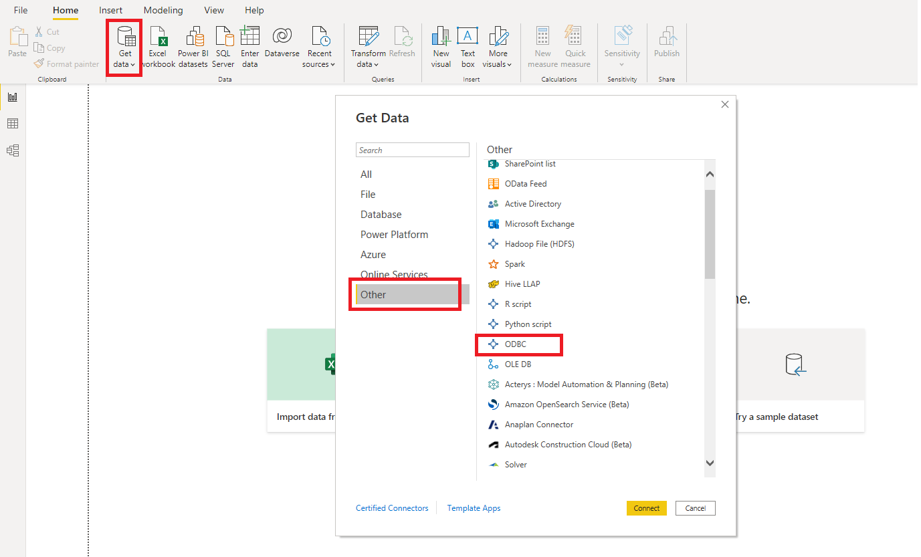Switch to Report view in left sidebar

[13, 97]
